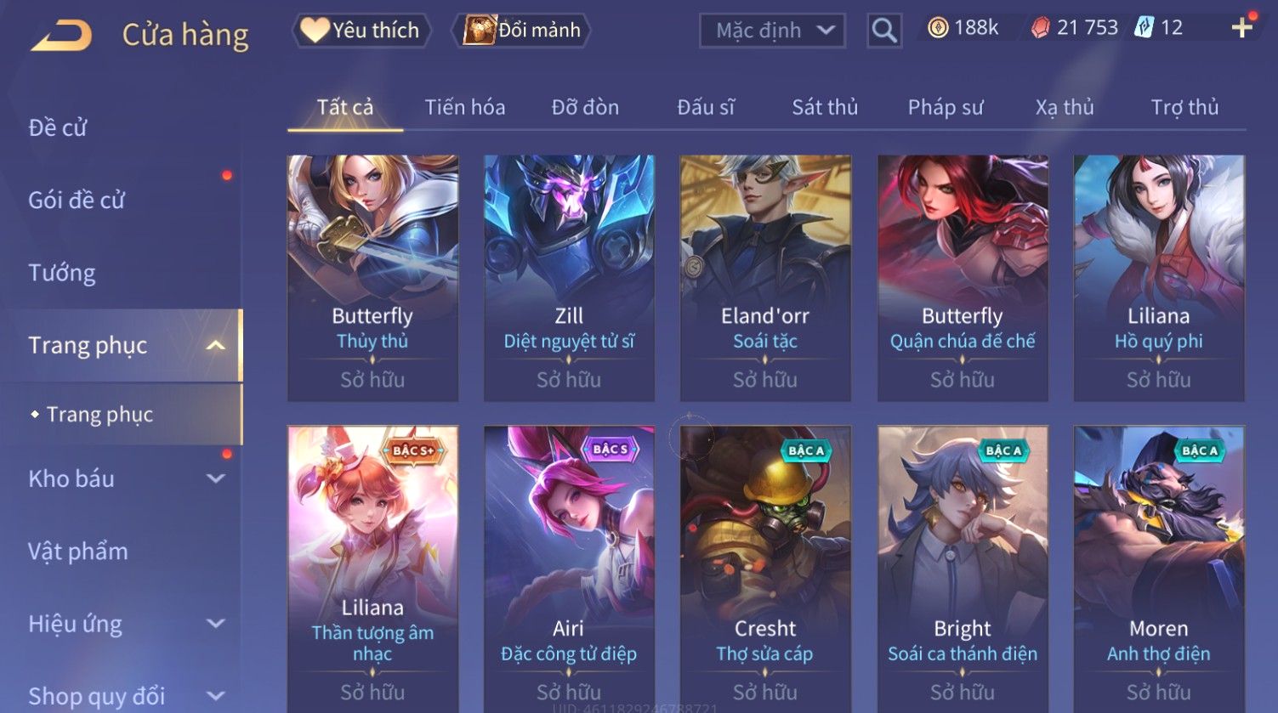This screenshot has height=713, width=1278.
Task: Open the Zill Diệt nguyệt tử sĩ skin card
Action: [569, 278]
